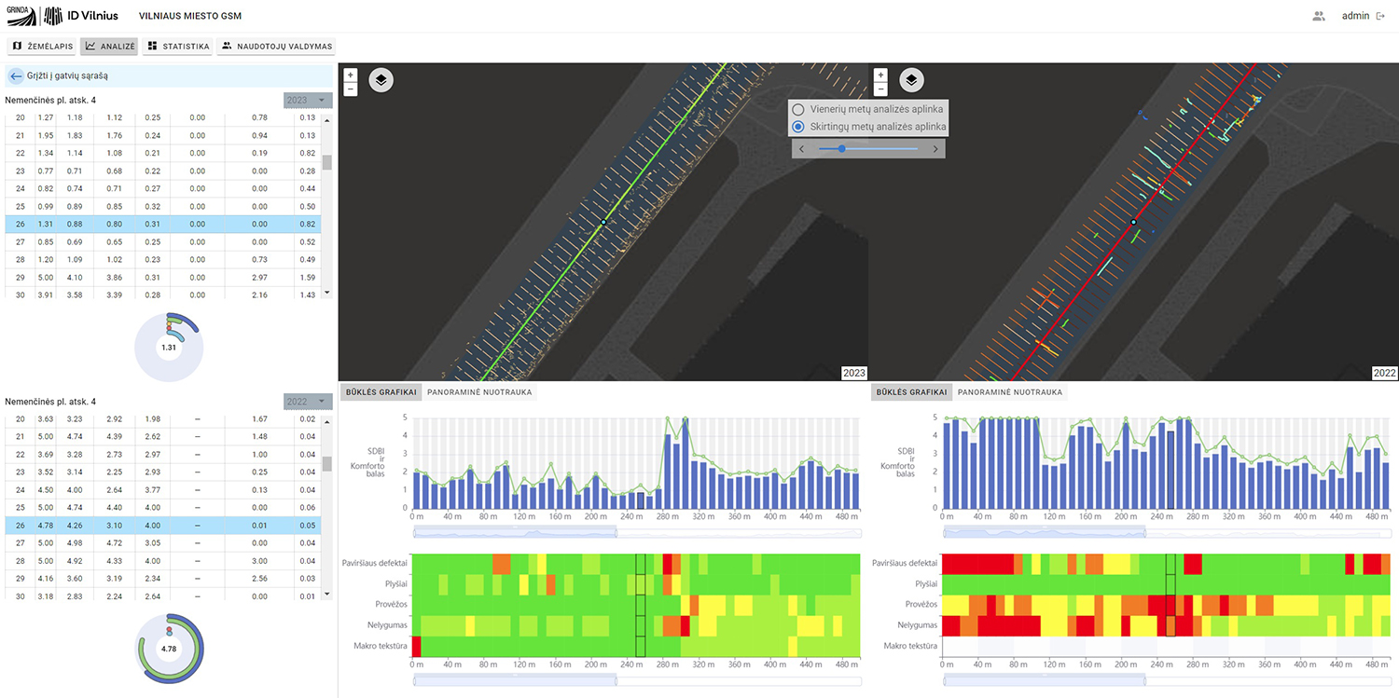Open users icon next to admin
The height and width of the screenshot is (698, 1399).
pyautogui.click(x=1319, y=16)
